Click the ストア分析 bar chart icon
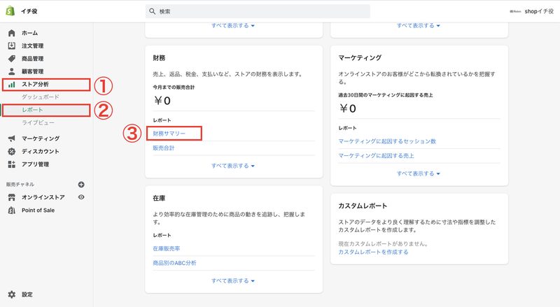The image size is (560, 307). coord(12,85)
